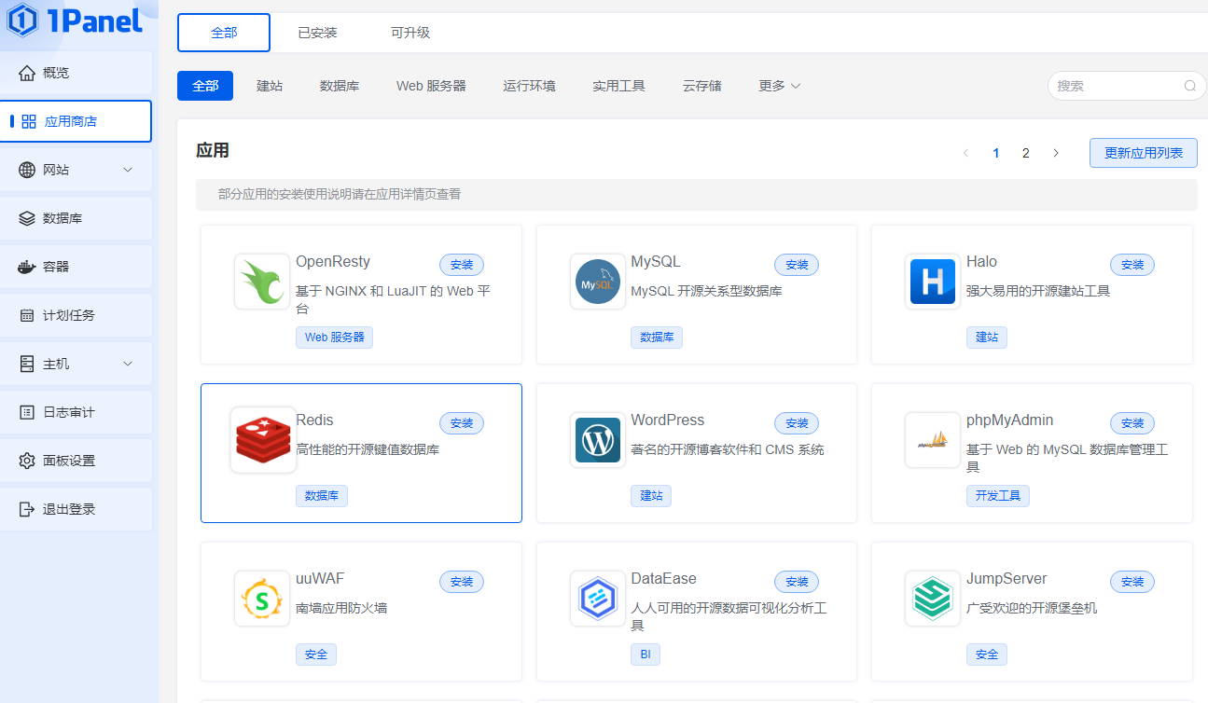This screenshot has height=703, width=1208.
Task: Click the search magnifier icon
Action: click(1190, 86)
